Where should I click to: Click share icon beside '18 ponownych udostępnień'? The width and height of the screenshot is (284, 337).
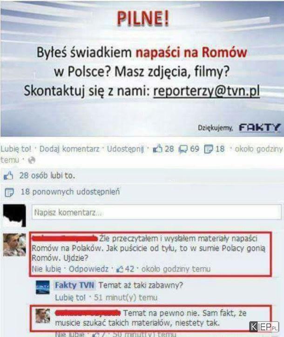coord(9,192)
